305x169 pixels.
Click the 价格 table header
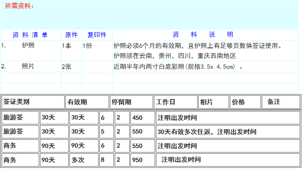click(x=238, y=102)
